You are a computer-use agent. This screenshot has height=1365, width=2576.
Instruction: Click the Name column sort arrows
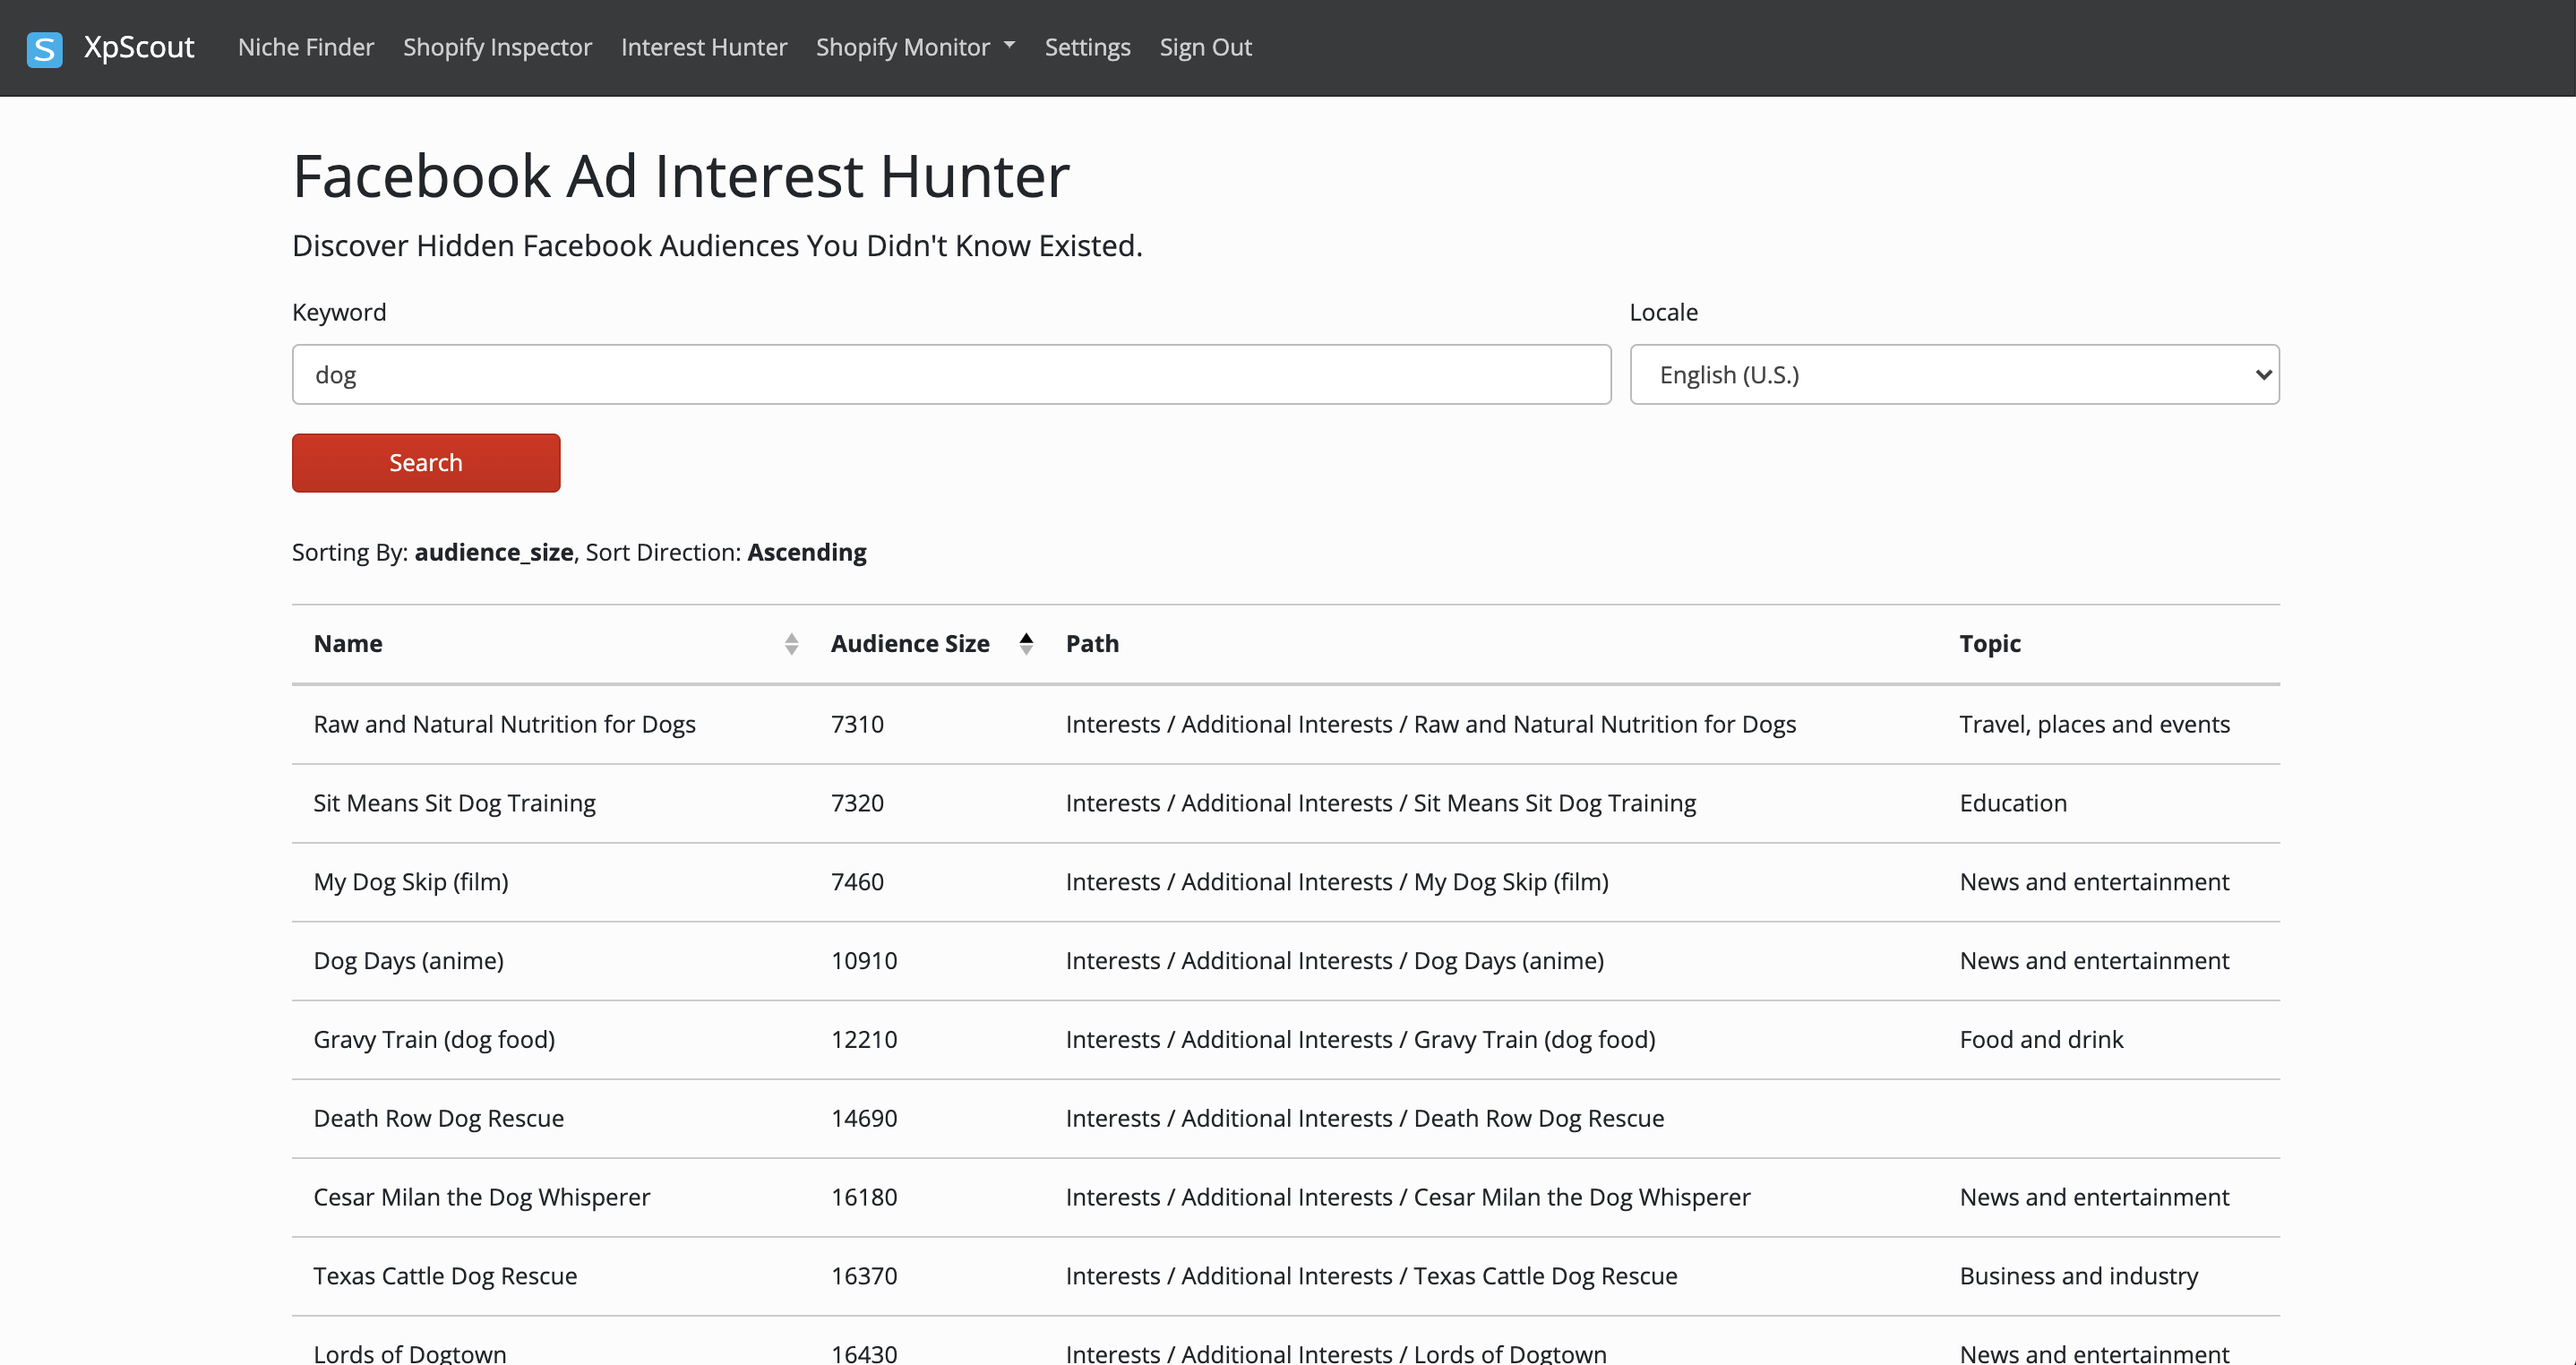791,644
